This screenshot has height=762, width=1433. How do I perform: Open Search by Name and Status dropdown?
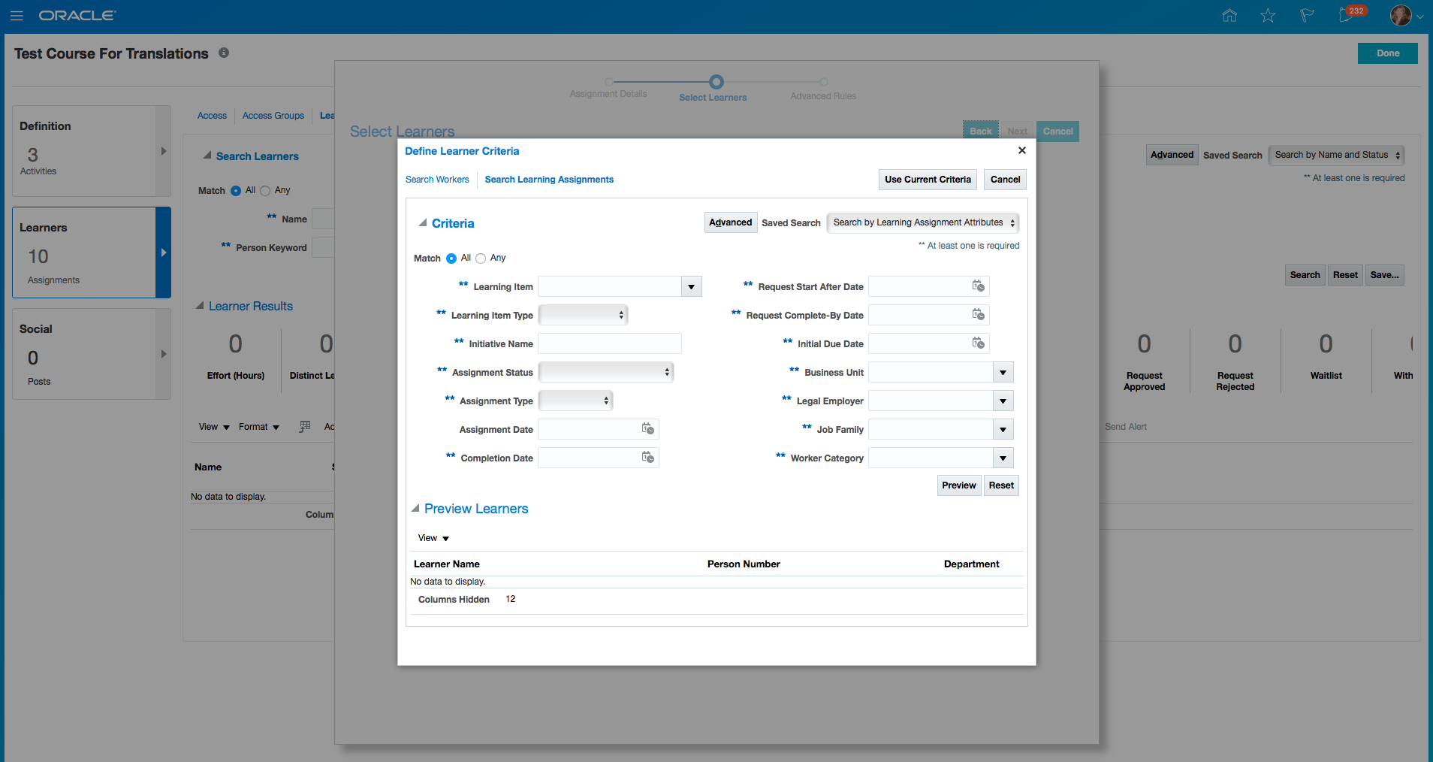(1336, 156)
